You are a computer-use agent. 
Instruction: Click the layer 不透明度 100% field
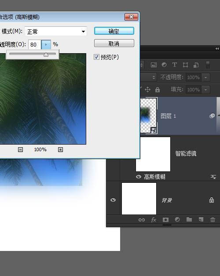pyautogui.click(x=194, y=77)
